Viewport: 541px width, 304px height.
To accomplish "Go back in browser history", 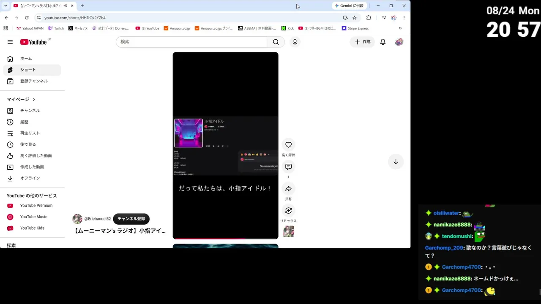I will 6,18.
